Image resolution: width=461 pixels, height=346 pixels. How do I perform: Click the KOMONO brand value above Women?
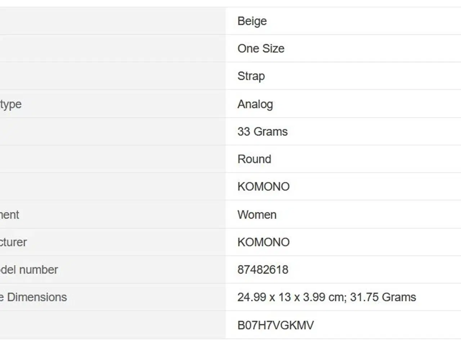[263, 187]
